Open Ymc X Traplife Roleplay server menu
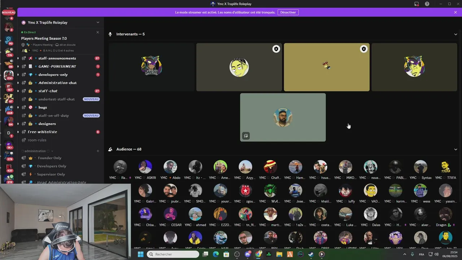The image size is (462, 260). [x=60, y=22]
